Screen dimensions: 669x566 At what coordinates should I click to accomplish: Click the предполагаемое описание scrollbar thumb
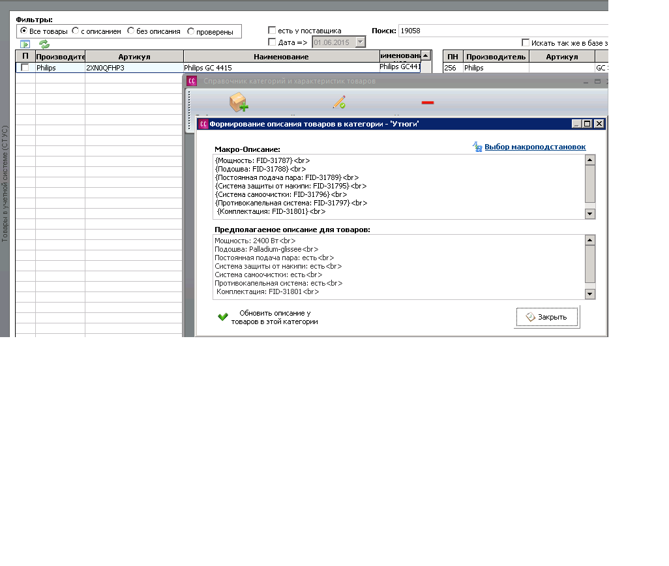point(590,264)
